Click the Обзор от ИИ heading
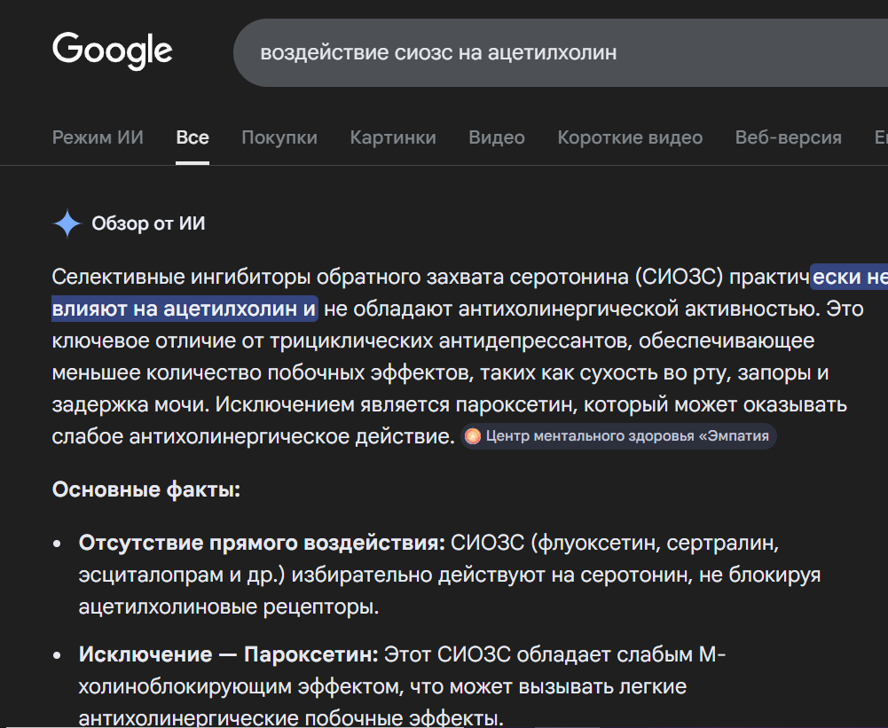 (x=148, y=223)
